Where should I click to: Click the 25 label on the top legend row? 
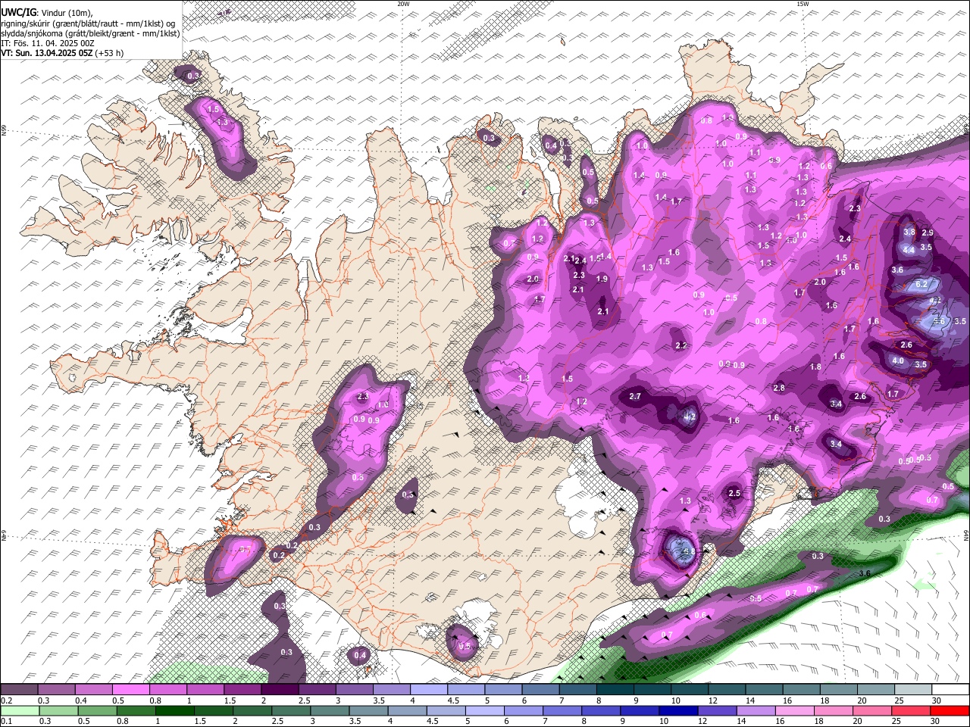pyautogui.click(x=898, y=700)
